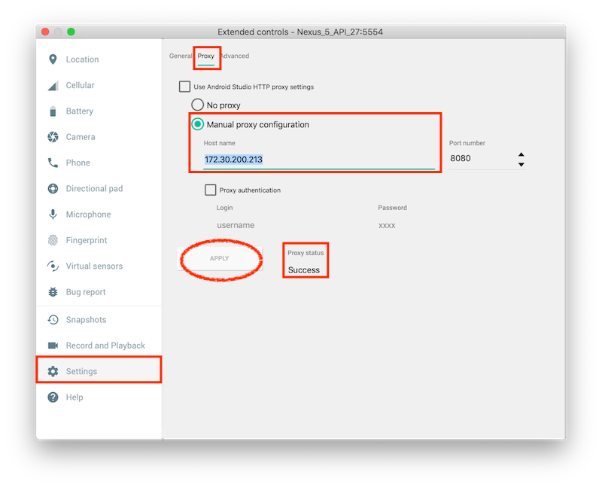Viewport: 602px width, 487px height.
Task: Open the Advanced tab
Action: pyautogui.click(x=234, y=56)
